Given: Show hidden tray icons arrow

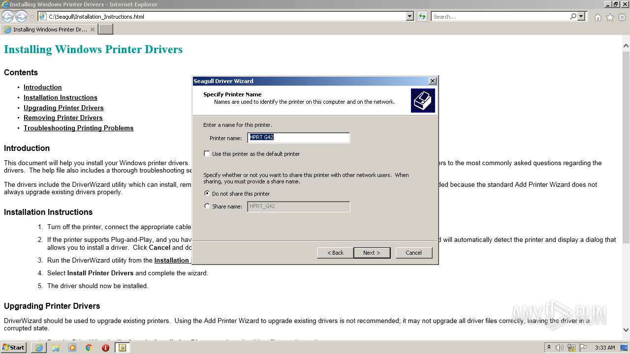Looking at the screenshot, I should click(x=549, y=348).
